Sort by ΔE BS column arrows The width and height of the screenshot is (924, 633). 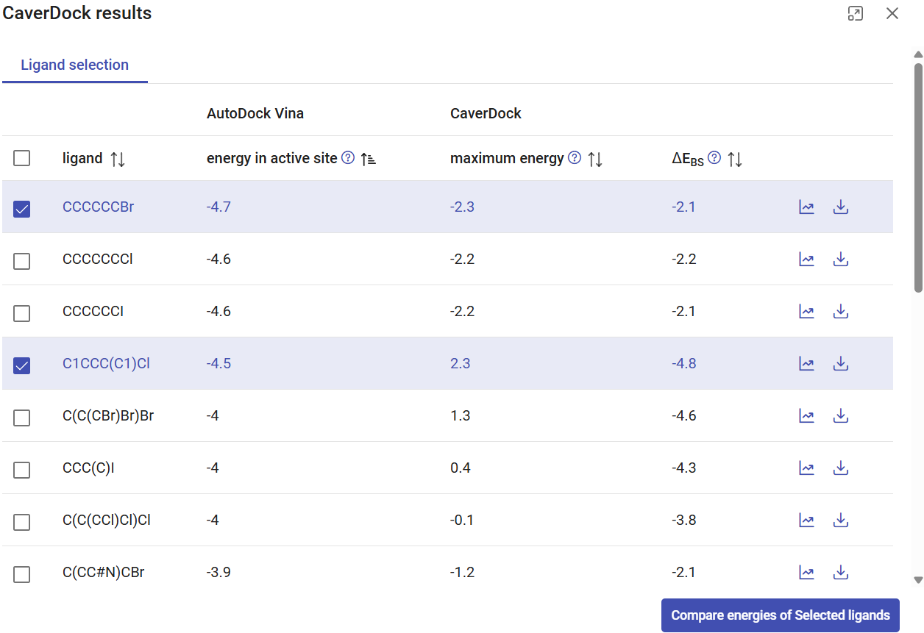point(735,159)
